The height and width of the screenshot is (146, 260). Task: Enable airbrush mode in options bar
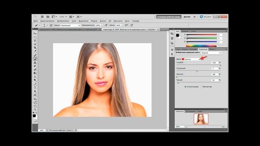[x=126, y=25]
